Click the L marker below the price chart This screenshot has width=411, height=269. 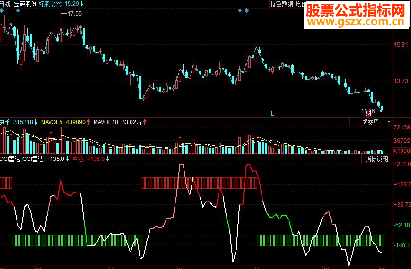272,113
